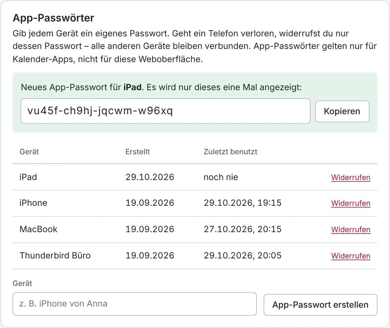Click the iPad creation date 29.10.2026
This screenshot has width=390, height=328.
[150, 177]
